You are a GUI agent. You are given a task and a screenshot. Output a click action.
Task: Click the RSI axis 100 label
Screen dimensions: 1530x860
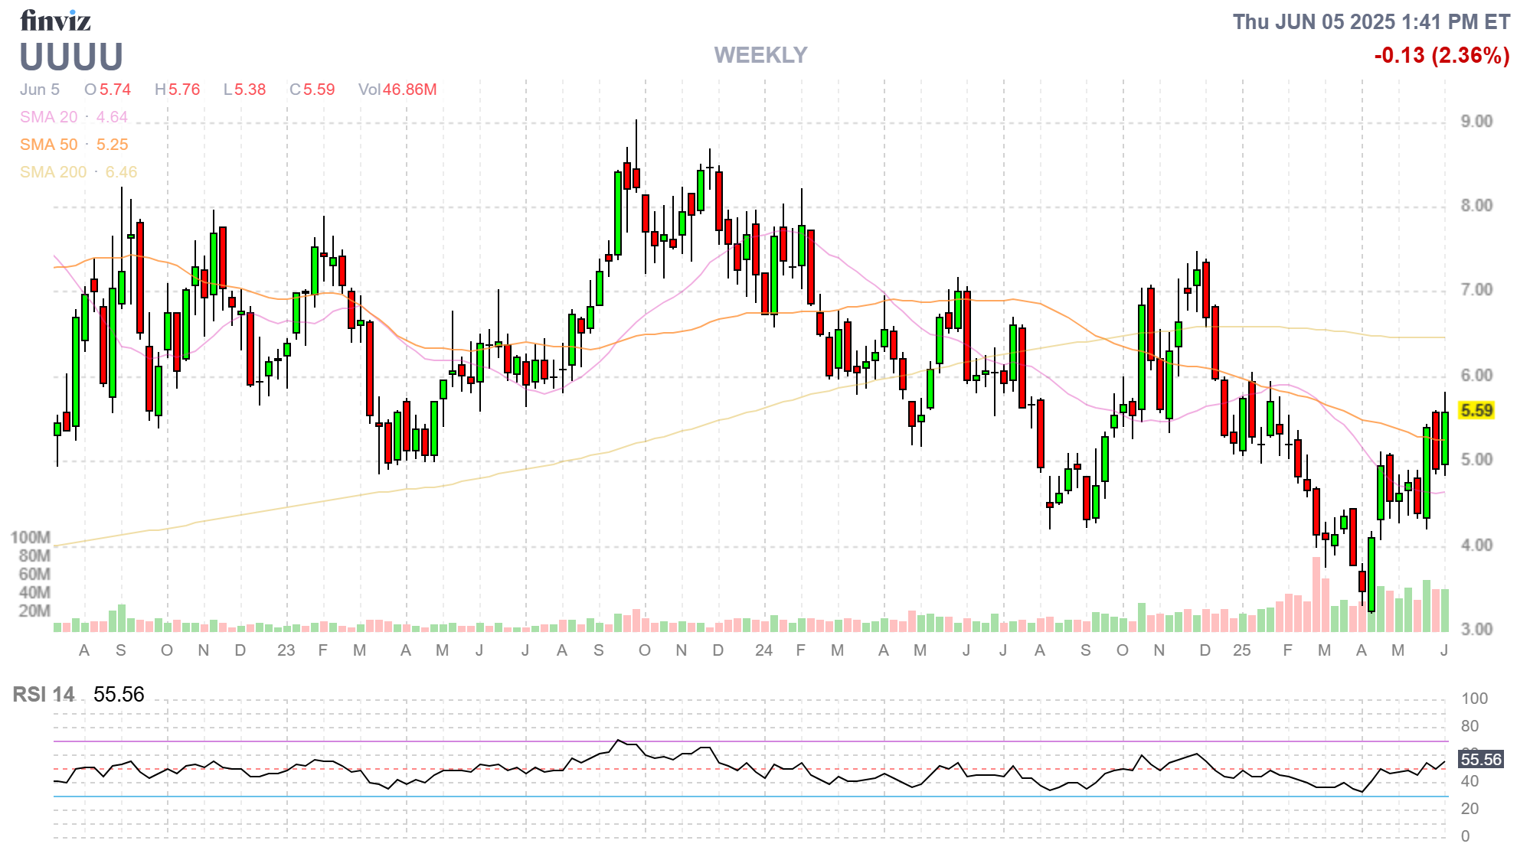[1474, 699]
